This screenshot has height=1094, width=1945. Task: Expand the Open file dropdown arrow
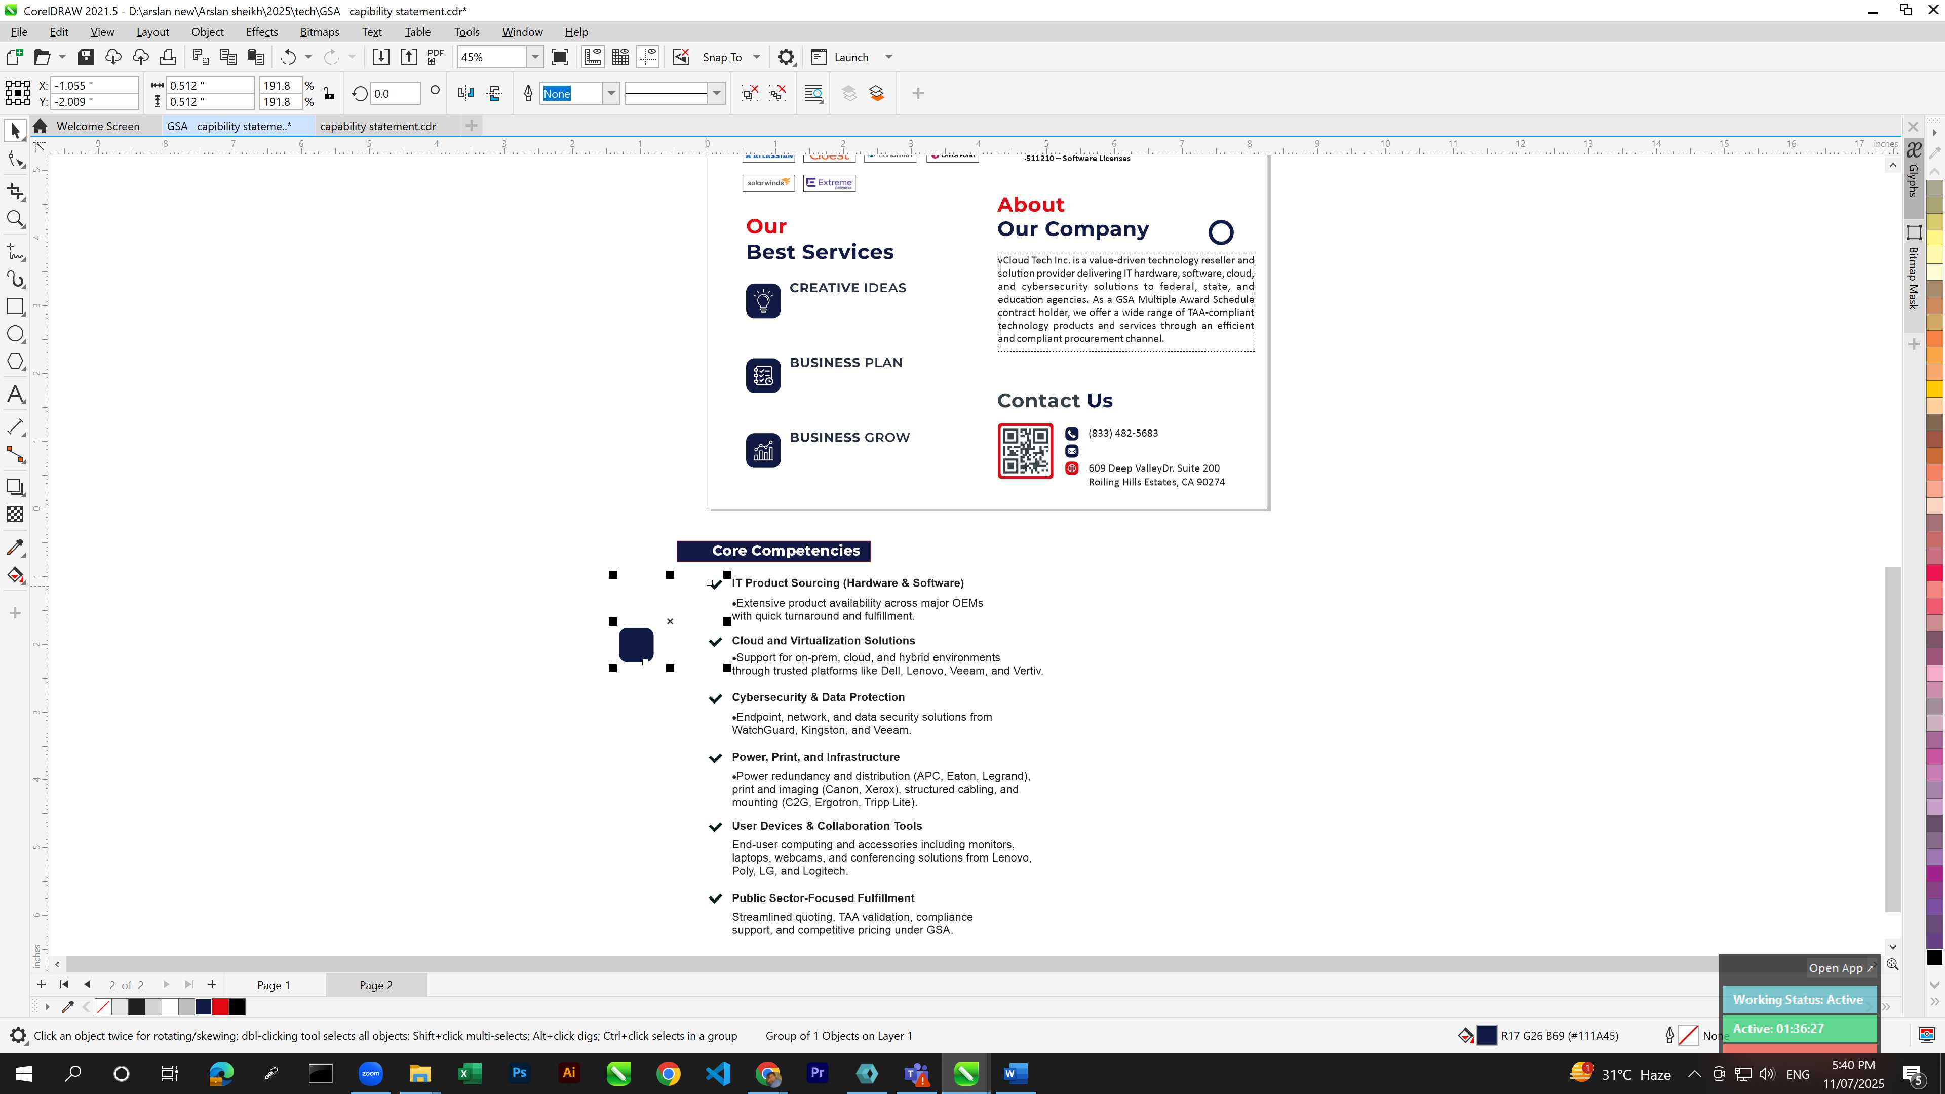click(x=62, y=57)
